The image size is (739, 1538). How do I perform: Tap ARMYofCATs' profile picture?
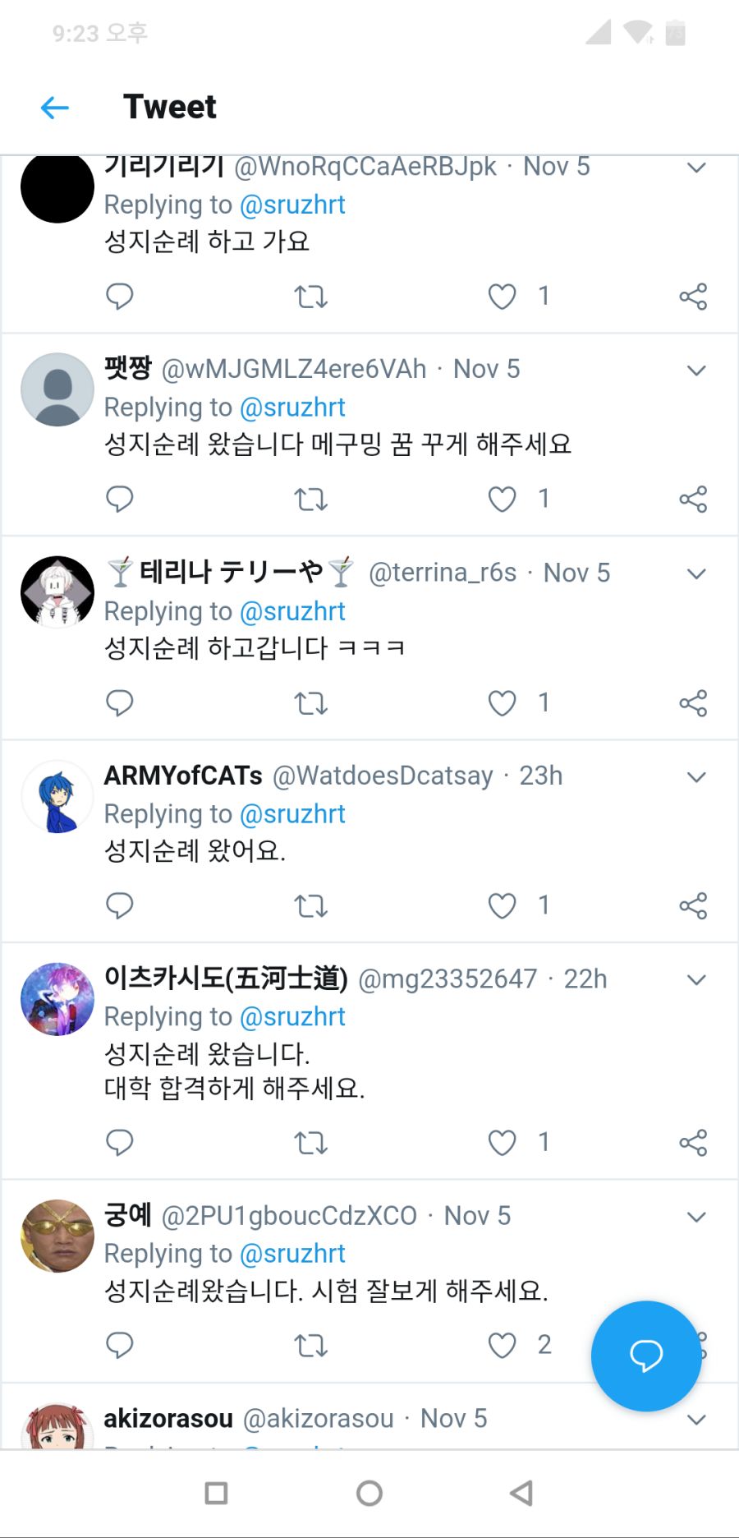pos(57,796)
